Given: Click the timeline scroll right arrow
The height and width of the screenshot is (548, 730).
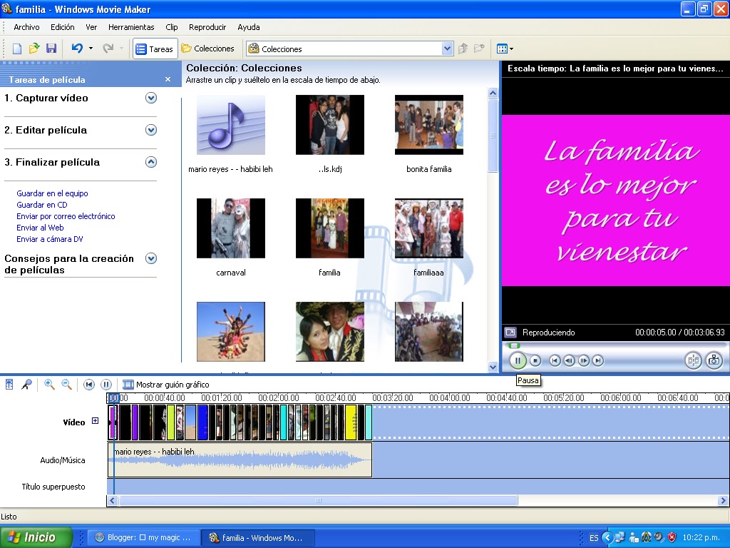Looking at the screenshot, I should (723, 501).
